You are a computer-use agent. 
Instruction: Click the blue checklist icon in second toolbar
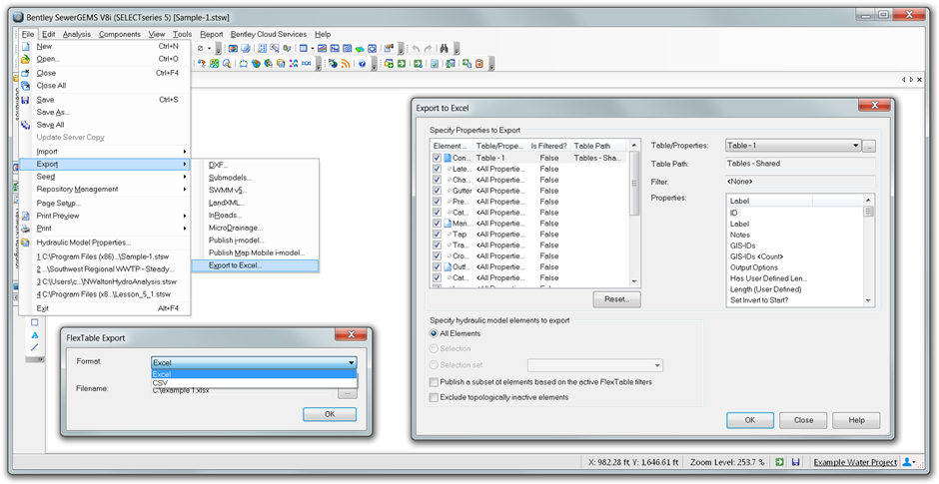pyautogui.click(x=435, y=64)
